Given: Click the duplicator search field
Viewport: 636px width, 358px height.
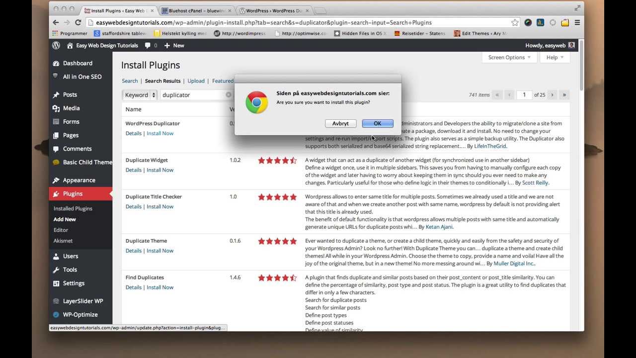Looking at the screenshot, I should tap(196, 94).
